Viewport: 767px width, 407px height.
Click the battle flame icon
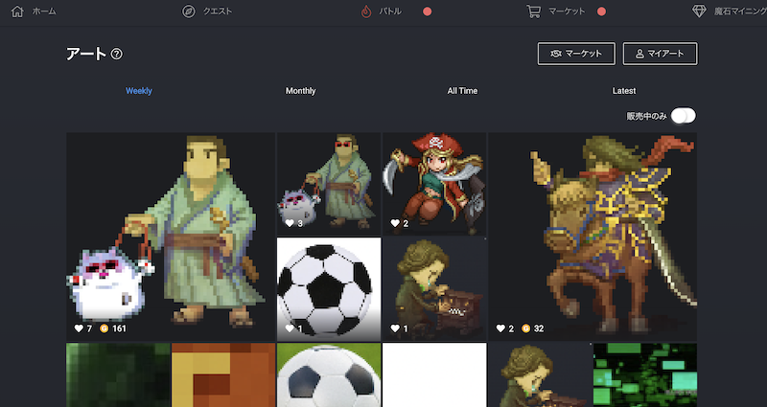click(x=366, y=11)
